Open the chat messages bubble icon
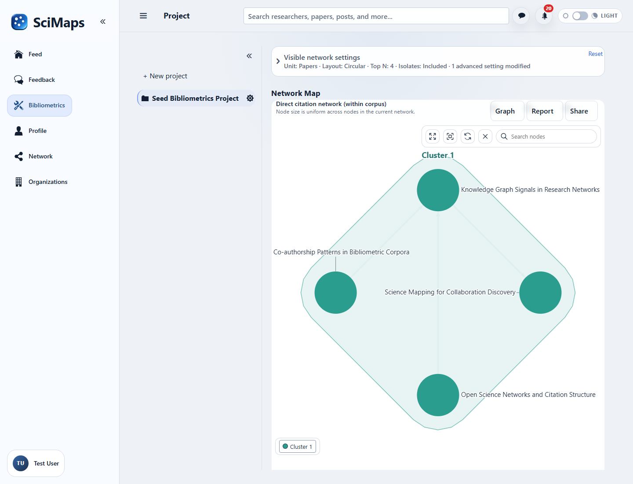This screenshot has width=633, height=484. [521, 16]
